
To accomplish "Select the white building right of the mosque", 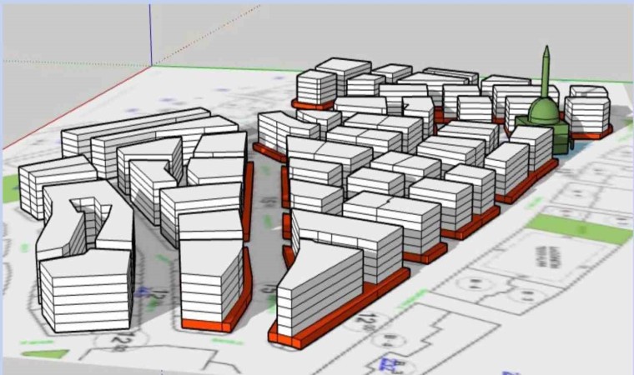I will coord(588,110).
